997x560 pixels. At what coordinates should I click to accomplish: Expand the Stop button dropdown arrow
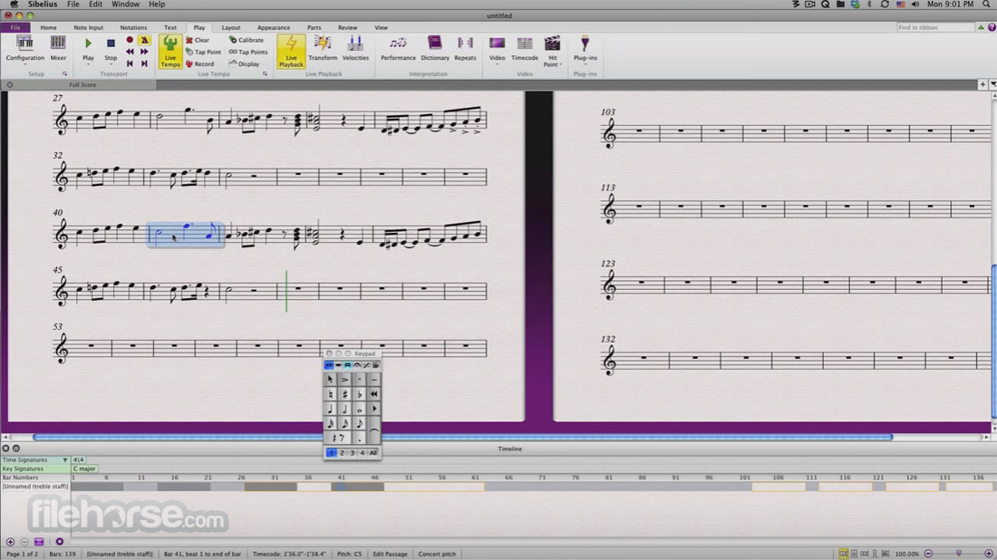coord(111,64)
